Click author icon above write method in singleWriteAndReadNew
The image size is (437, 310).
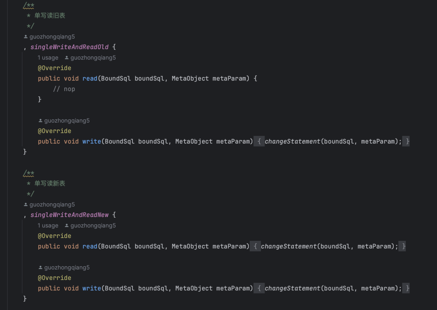[40, 268]
